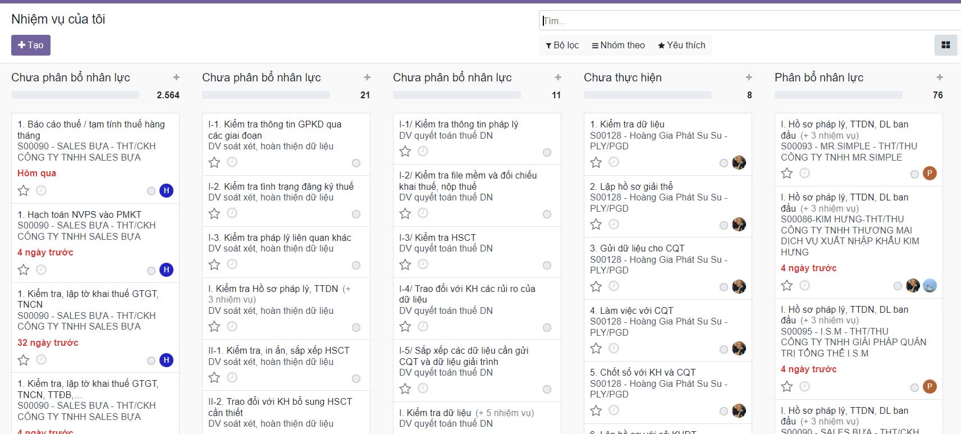Screen dimensions: 961x434
Task: Click the progress bar under 'Chưa thực hiện'
Action: 647,95
